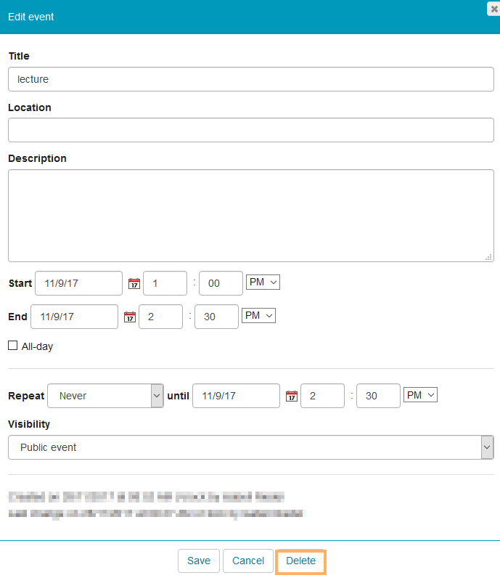Click the End time minutes field

(x=216, y=317)
